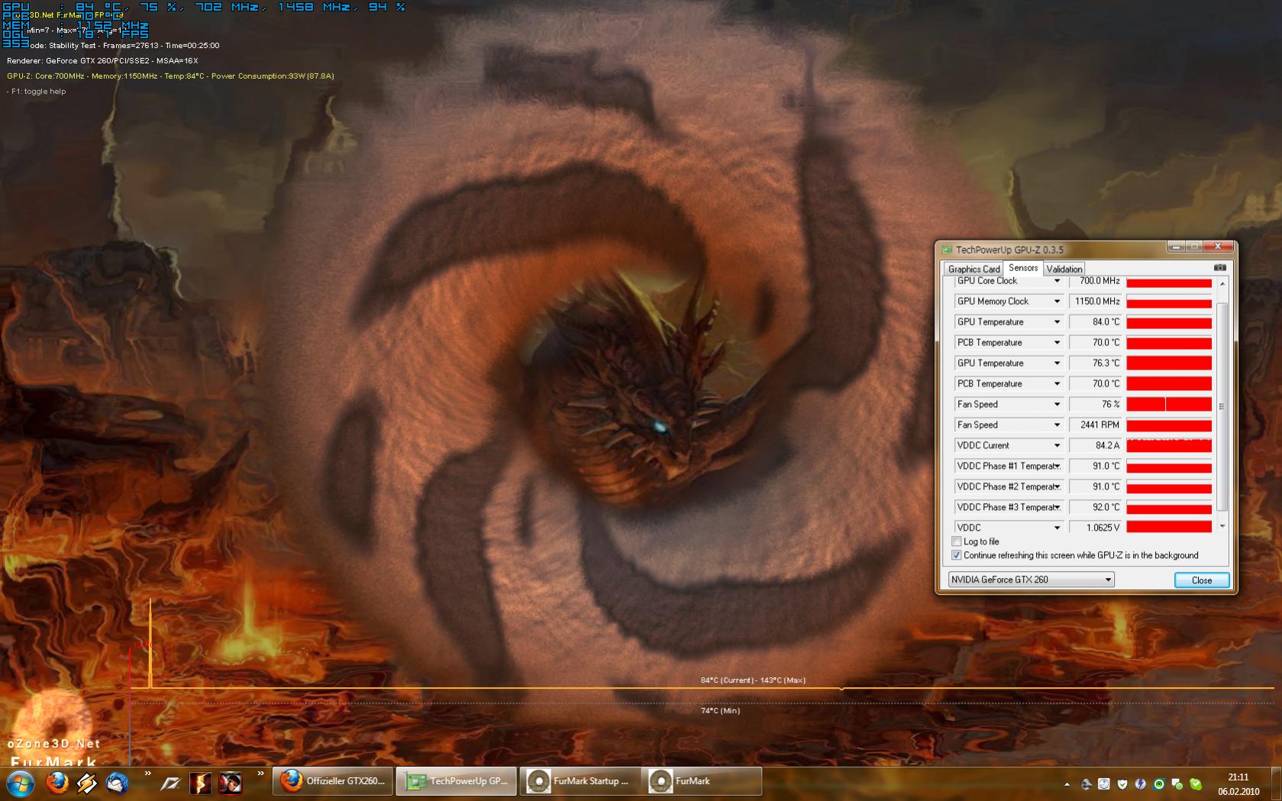Open the Street Fighter shortcut icon
Screen dimensions: 1282x801
pos(230,783)
